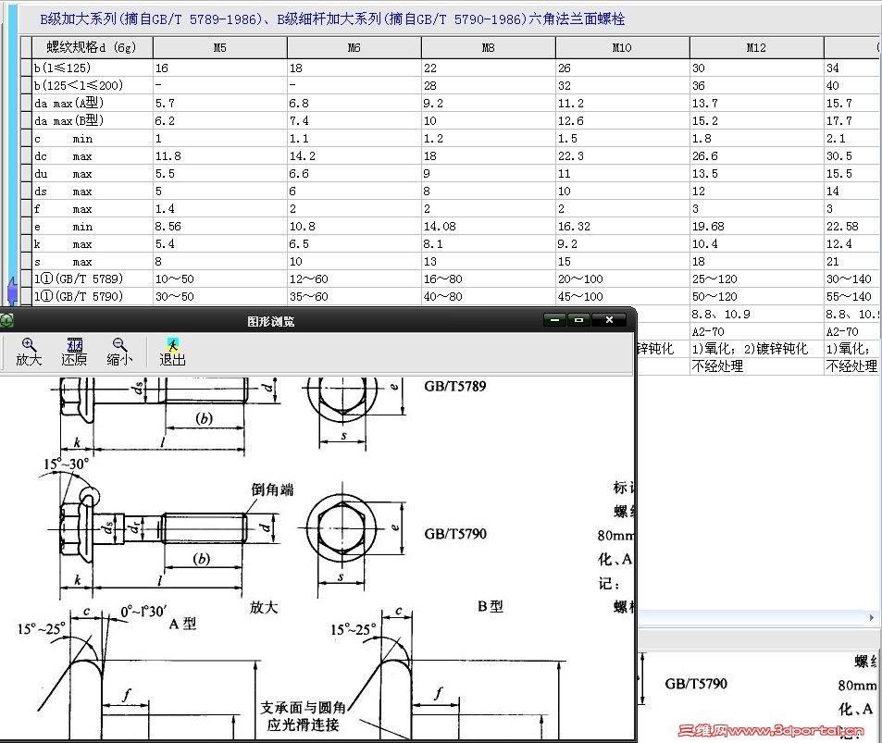Select the k max row label
Viewport: 882px width, 743px height.
93,243
